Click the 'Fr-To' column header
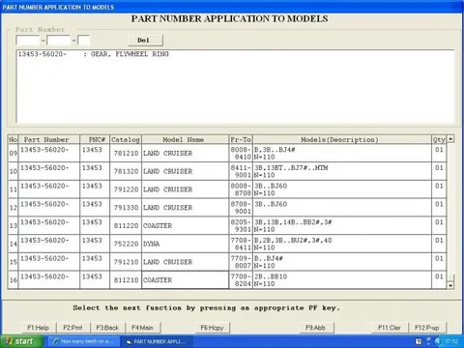 [241, 139]
